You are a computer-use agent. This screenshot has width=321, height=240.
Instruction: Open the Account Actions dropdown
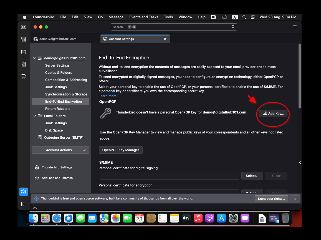point(60,150)
